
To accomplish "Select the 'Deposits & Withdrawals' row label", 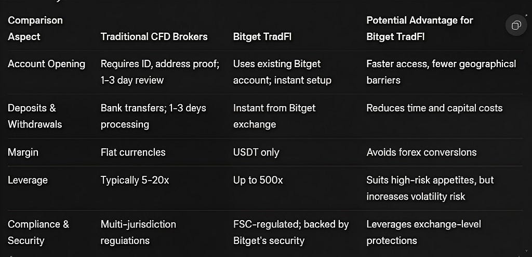I will tap(35, 116).
